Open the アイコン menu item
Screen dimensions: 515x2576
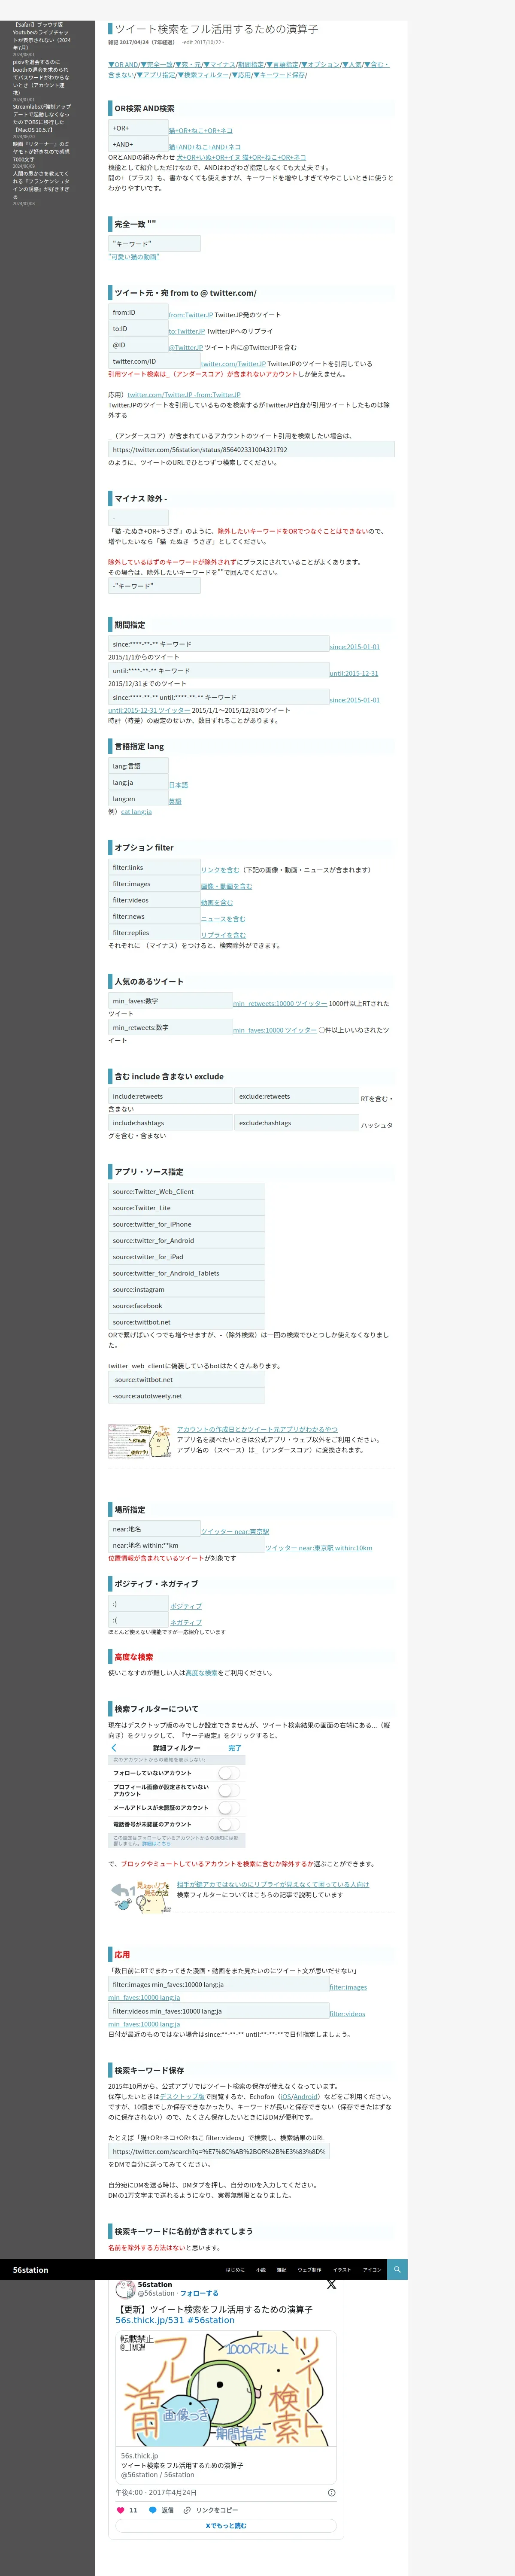pos(372,2270)
